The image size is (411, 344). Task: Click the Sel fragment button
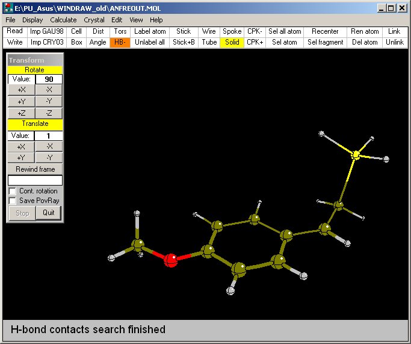[x=325, y=42]
